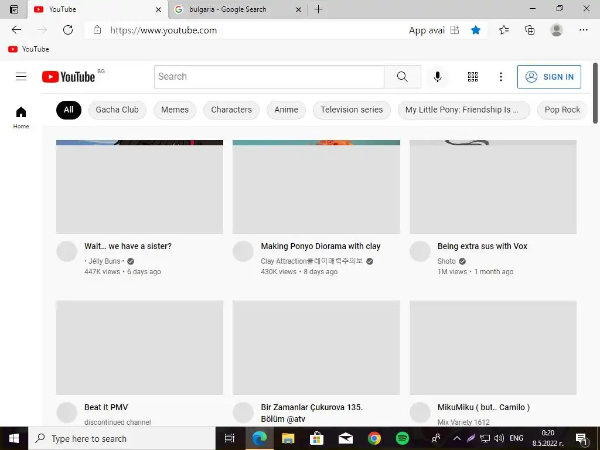
Task: Open Spotify from the taskbar
Action: (402, 438)
